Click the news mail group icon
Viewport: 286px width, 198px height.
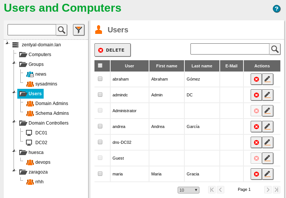(30, 74)
